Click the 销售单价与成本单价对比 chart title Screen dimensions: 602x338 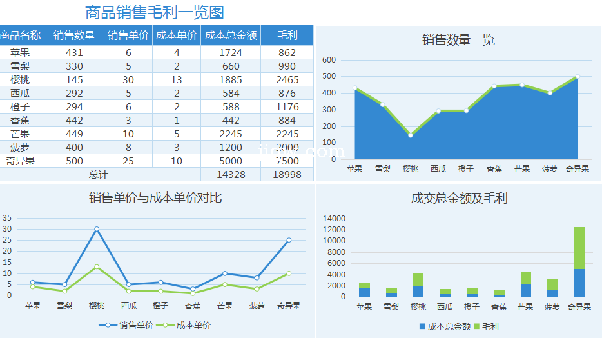[155, 197]
